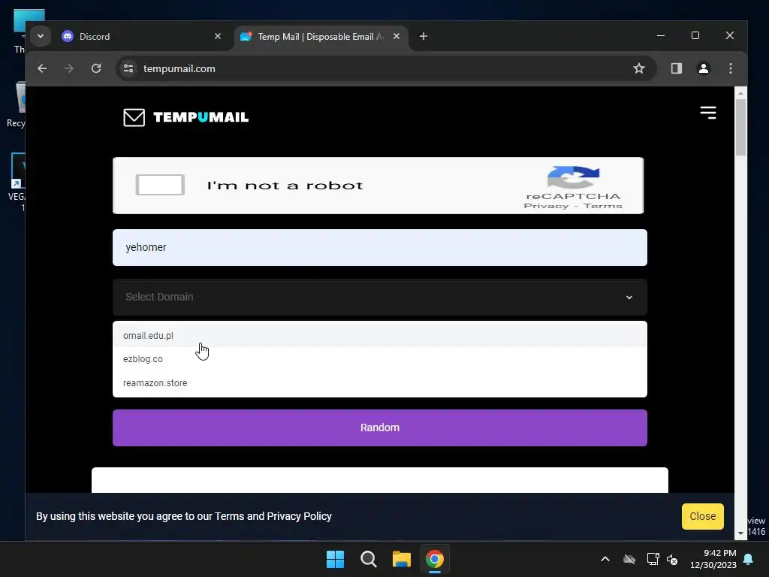Viewport: 769px width, 577px height.
Task: Close the Temp Mail tab
Action: click(x=397, y=36)
